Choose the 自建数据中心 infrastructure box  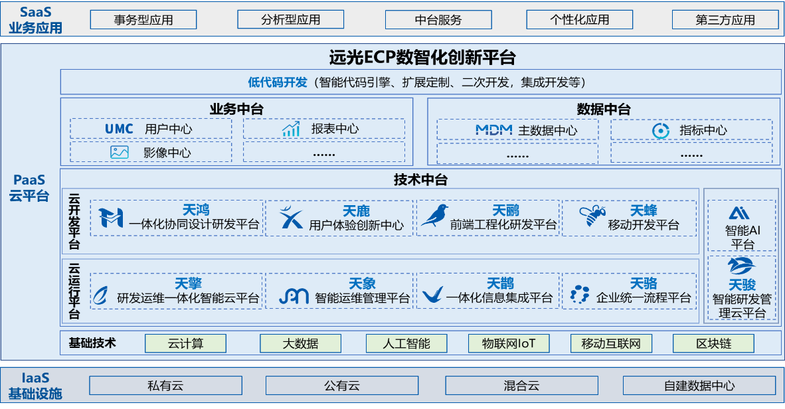tap(699, 386)
